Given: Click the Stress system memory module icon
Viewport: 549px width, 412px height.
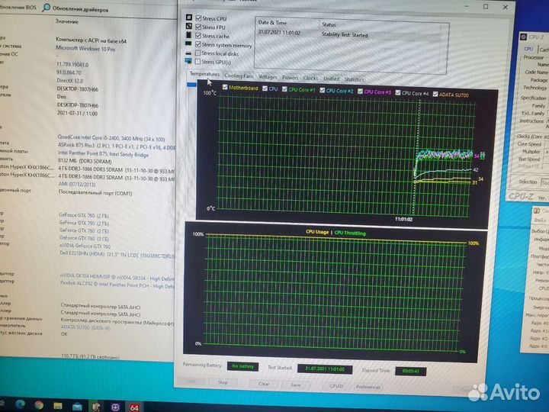Looking at the screenshot, I should tap(188, 43).
